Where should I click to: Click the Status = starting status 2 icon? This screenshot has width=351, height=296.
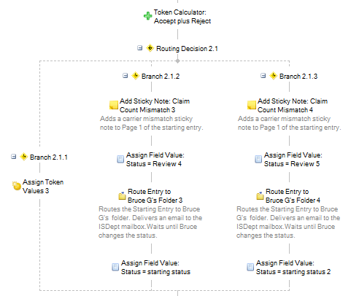tap(250, 267)
